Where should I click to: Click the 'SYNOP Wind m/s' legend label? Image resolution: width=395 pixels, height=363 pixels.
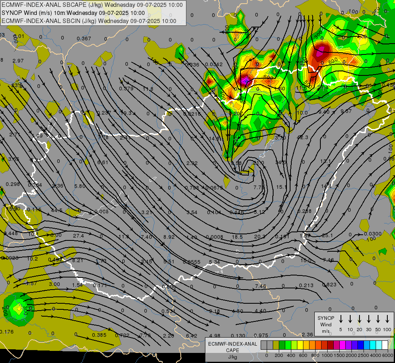(326, 324)
